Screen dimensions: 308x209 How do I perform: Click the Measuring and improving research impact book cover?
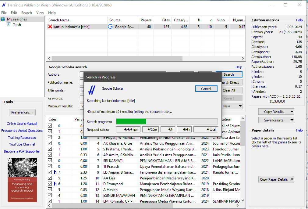22,180
